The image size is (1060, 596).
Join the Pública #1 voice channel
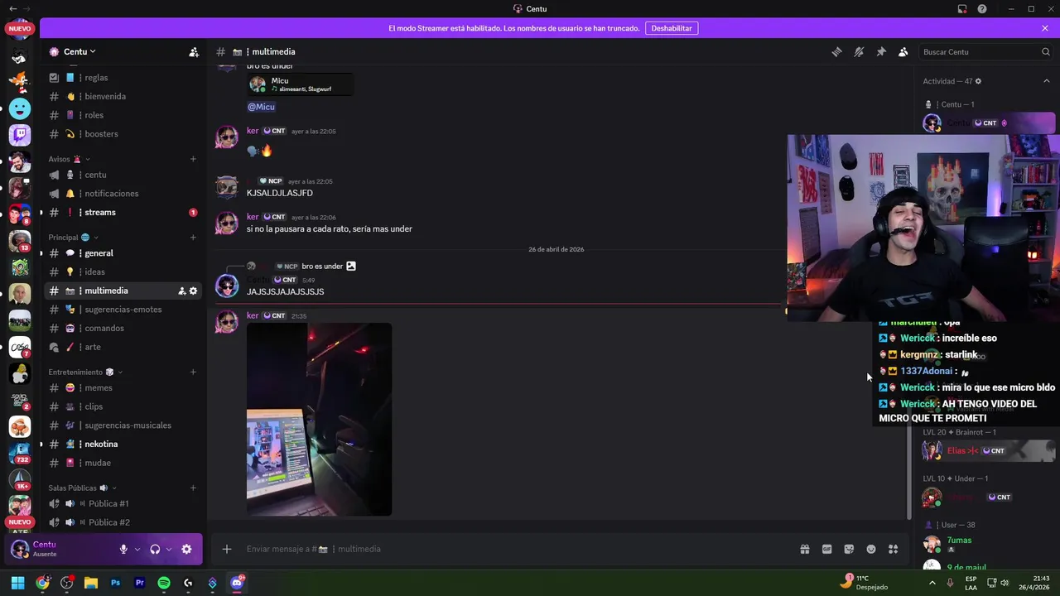(124, 504)
